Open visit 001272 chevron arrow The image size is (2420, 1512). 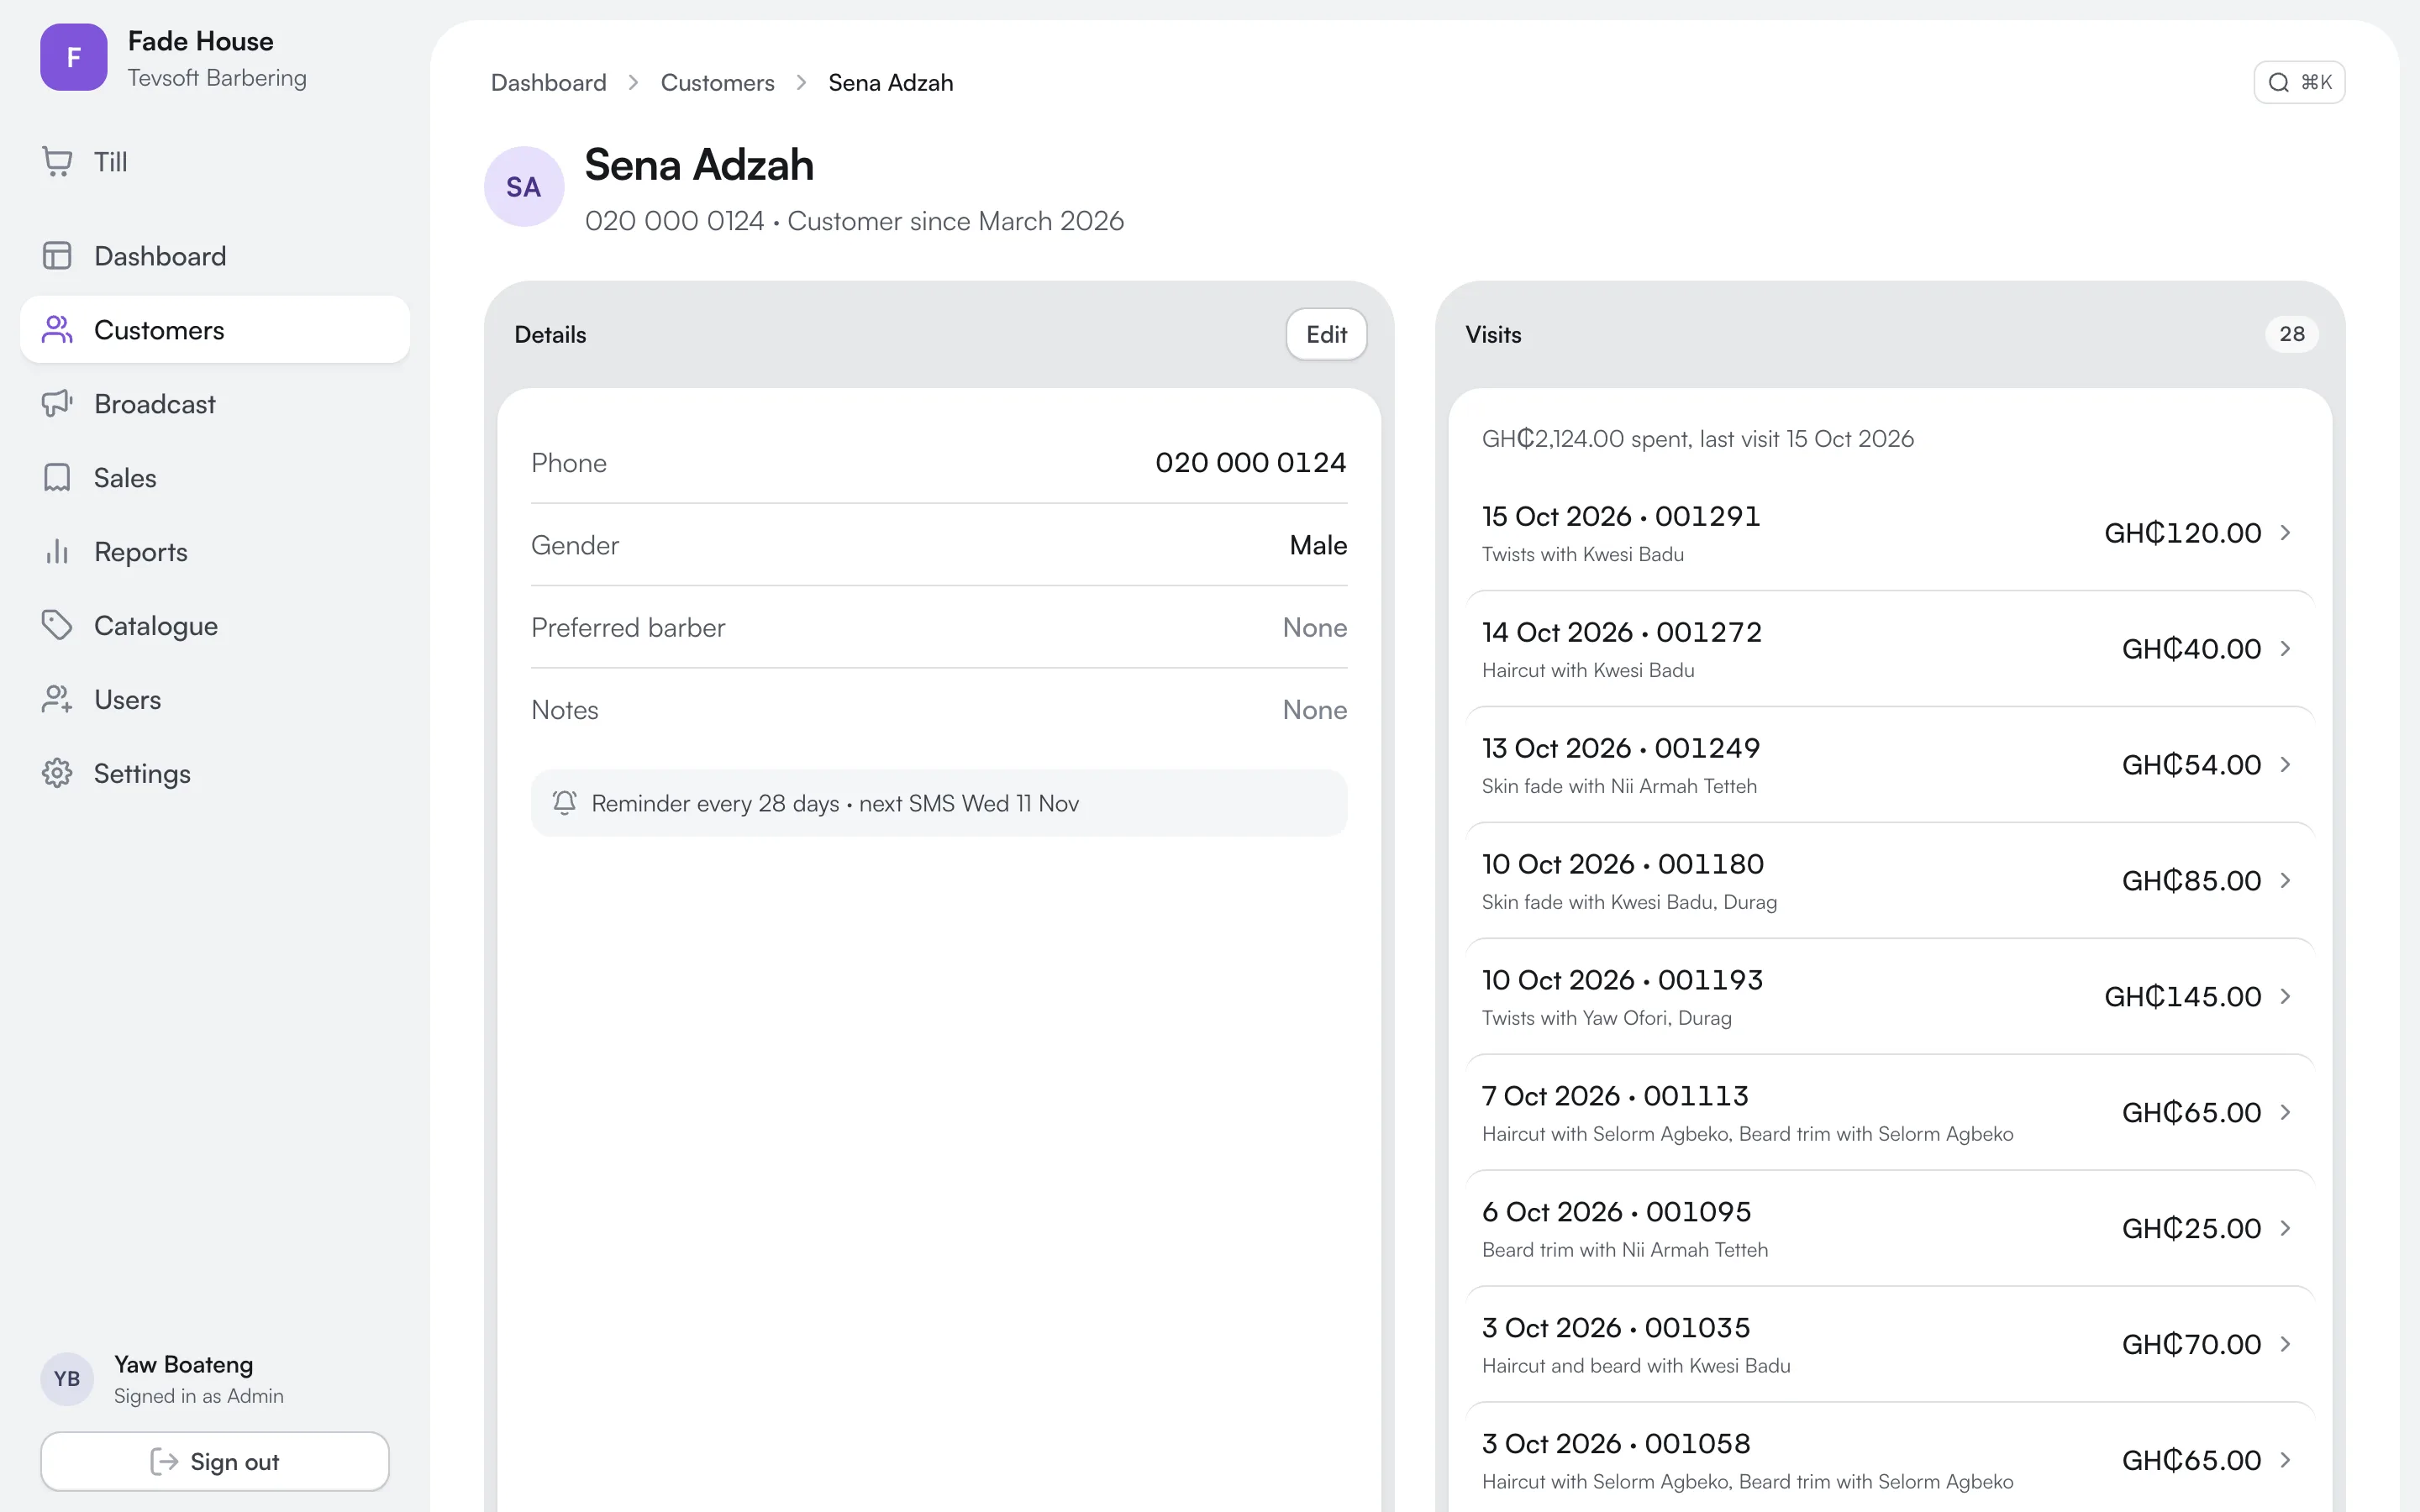click(2286, 649)
